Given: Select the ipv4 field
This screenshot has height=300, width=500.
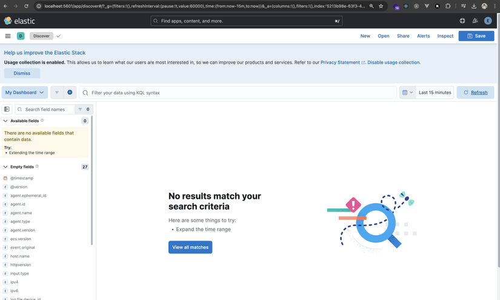Looking at the screenshot, I should click(x=14, y=282).
